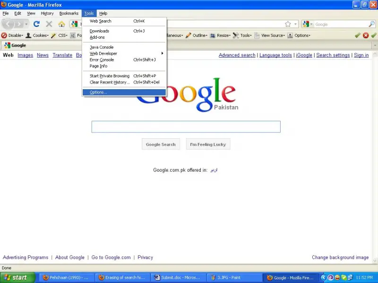This screenshot has width=378, height=283.
Task: Open the Edit menu
Action: click(x=17, y=13)
